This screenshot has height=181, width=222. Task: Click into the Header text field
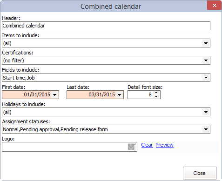106,26
